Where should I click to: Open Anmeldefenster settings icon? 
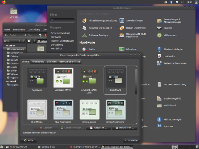coord(122,21)
